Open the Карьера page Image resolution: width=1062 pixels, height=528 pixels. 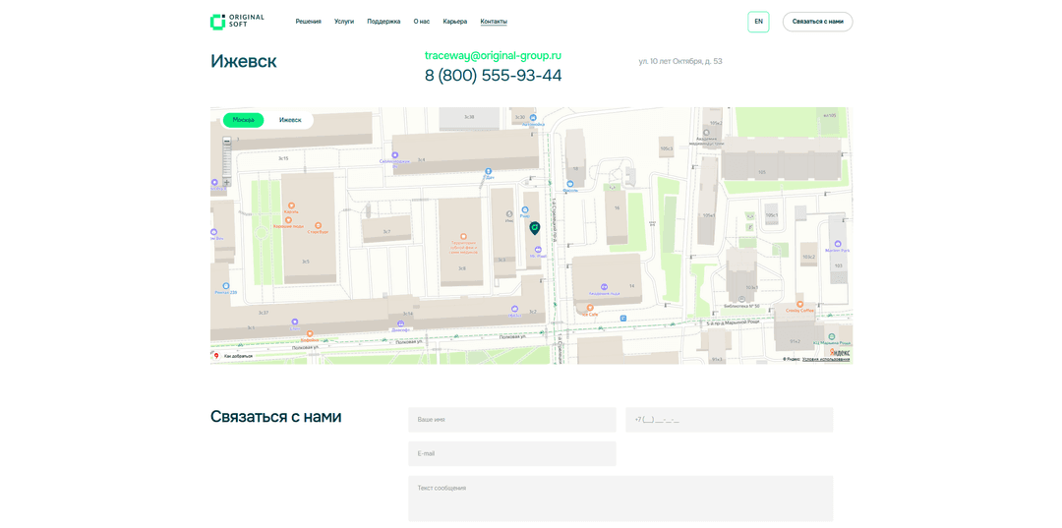pos(455,22)
